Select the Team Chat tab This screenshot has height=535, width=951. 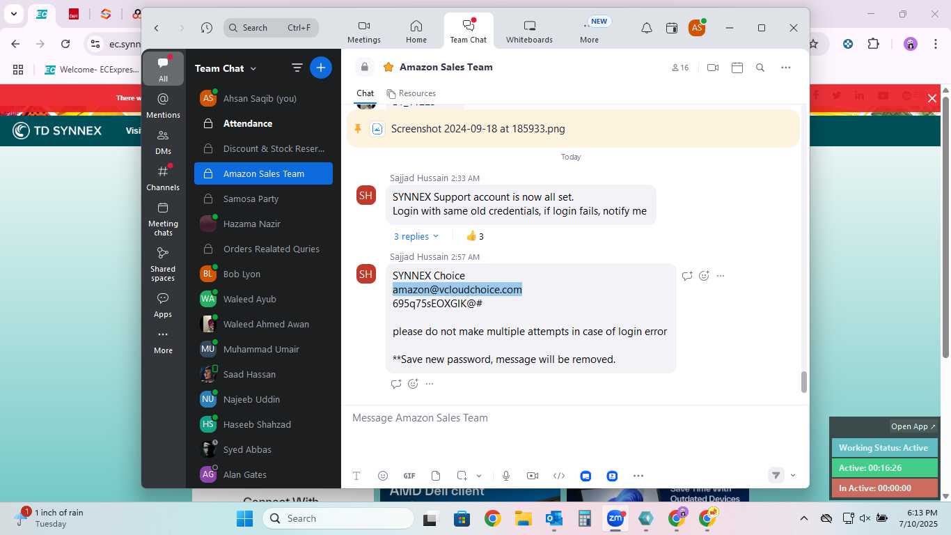pos(469,32)
